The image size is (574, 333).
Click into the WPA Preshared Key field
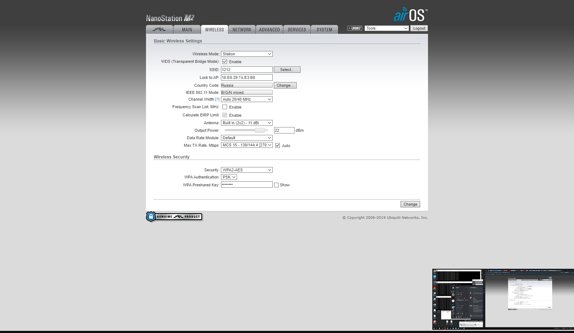coord(247,185)
